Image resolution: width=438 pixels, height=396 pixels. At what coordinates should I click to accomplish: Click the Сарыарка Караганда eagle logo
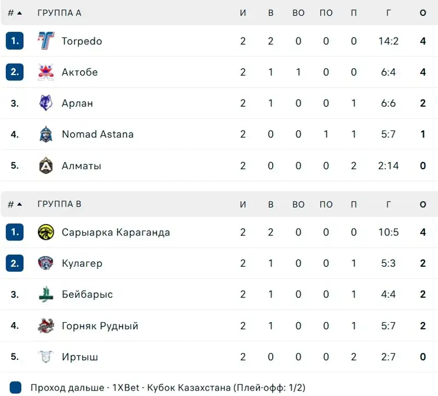click(46, 232)
